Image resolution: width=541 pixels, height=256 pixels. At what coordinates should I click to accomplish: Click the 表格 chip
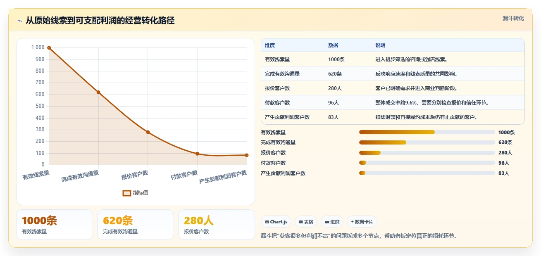pyautogui.click(x=306, y=222)
